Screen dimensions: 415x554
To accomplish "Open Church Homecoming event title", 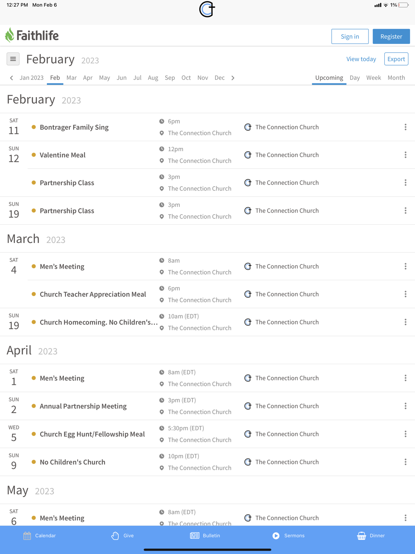I will pos(99,322).
